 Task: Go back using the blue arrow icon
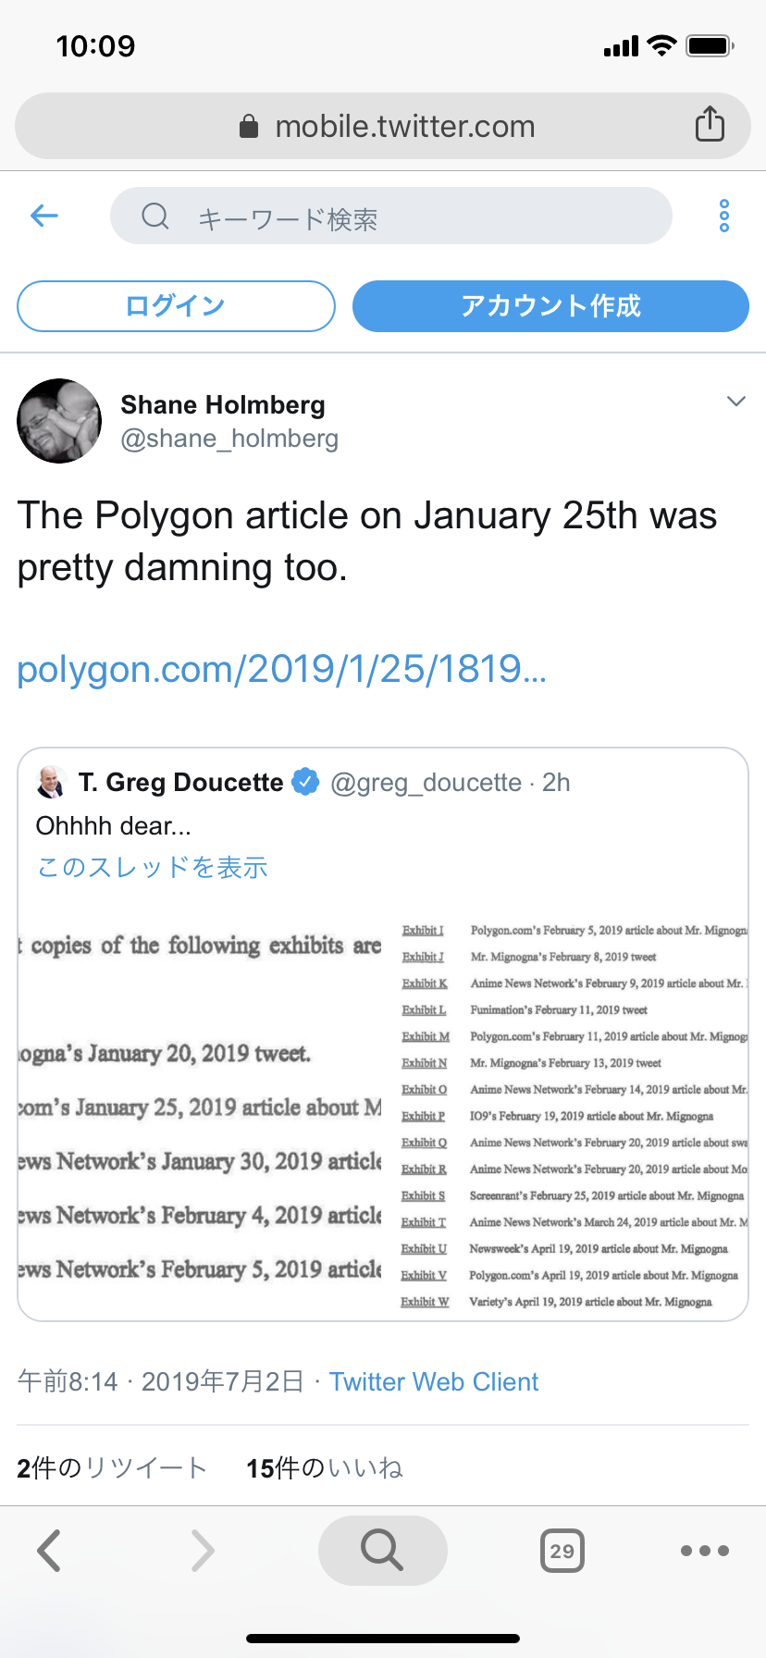pos(44,216)
